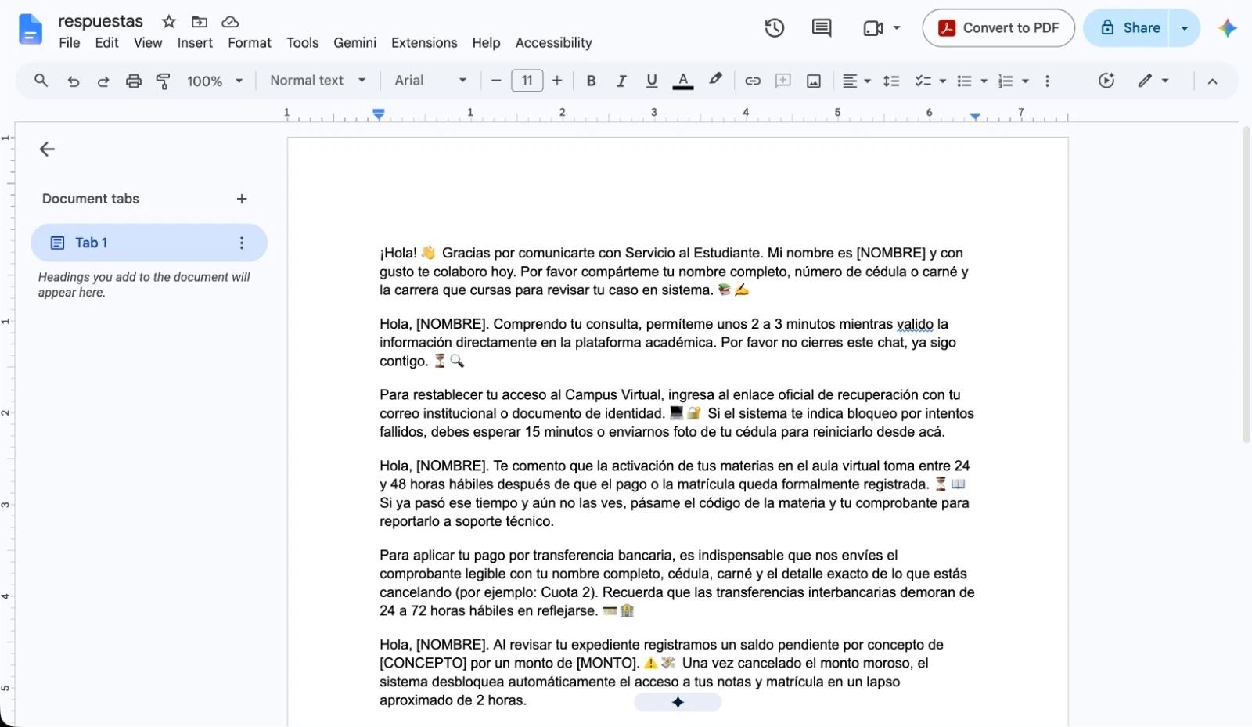1252x727 pixels.
Task: Open the Format menu
Action: [250, 43]
